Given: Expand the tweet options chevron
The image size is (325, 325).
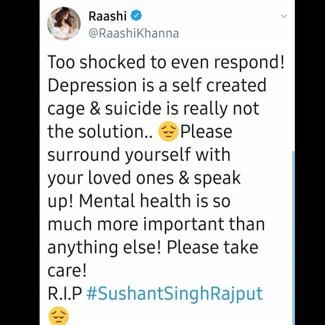Looking at the screenshot, I should 284,16.
